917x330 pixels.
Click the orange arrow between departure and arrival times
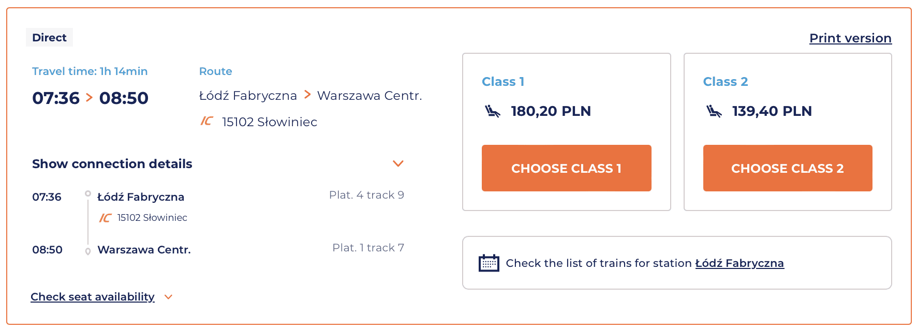(89, 97)
